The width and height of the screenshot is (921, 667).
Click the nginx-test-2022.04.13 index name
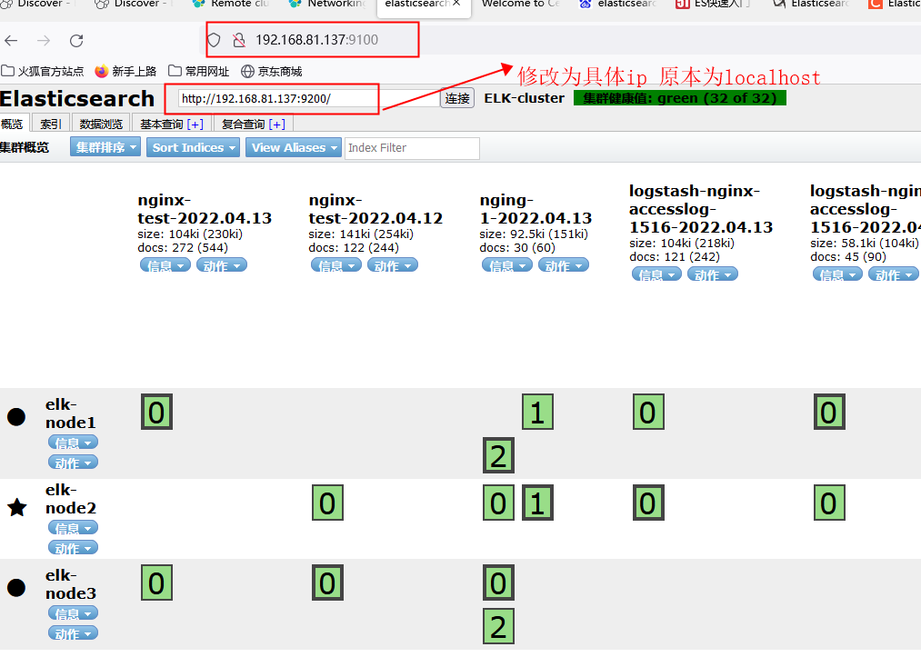coord(205,209)
